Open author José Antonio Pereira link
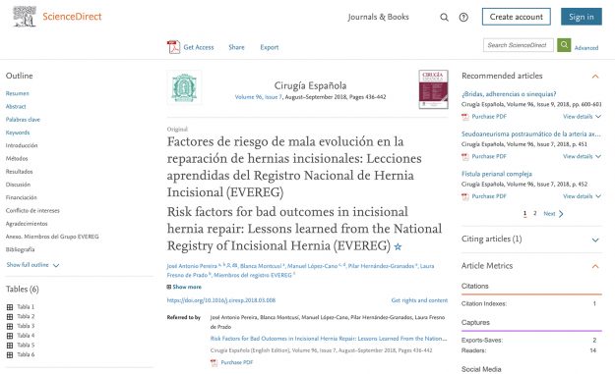 click(x=192, y=266)
